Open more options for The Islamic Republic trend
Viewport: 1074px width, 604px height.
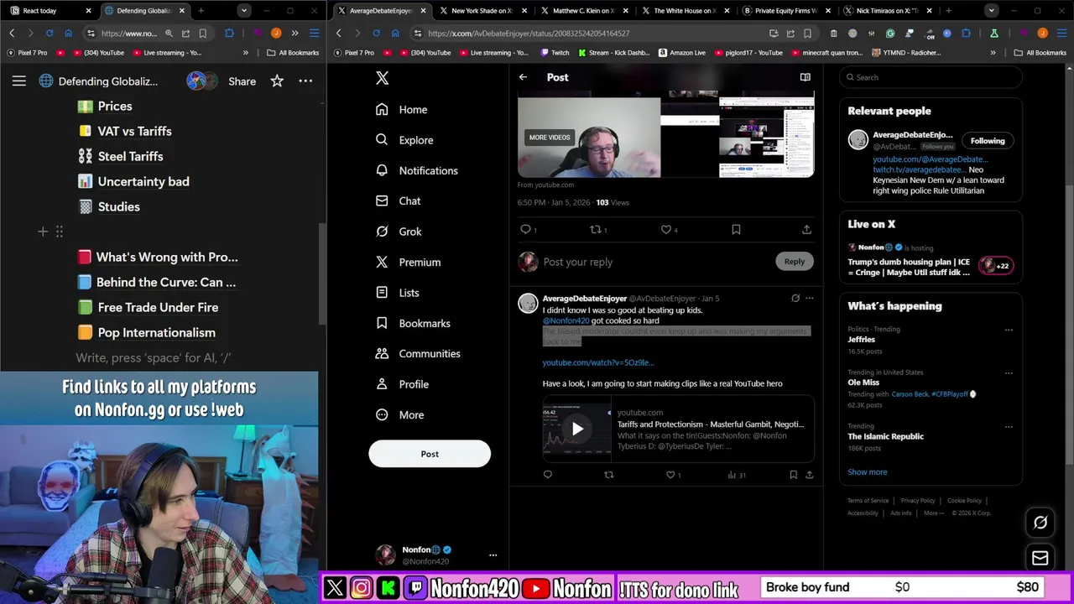1009,426
